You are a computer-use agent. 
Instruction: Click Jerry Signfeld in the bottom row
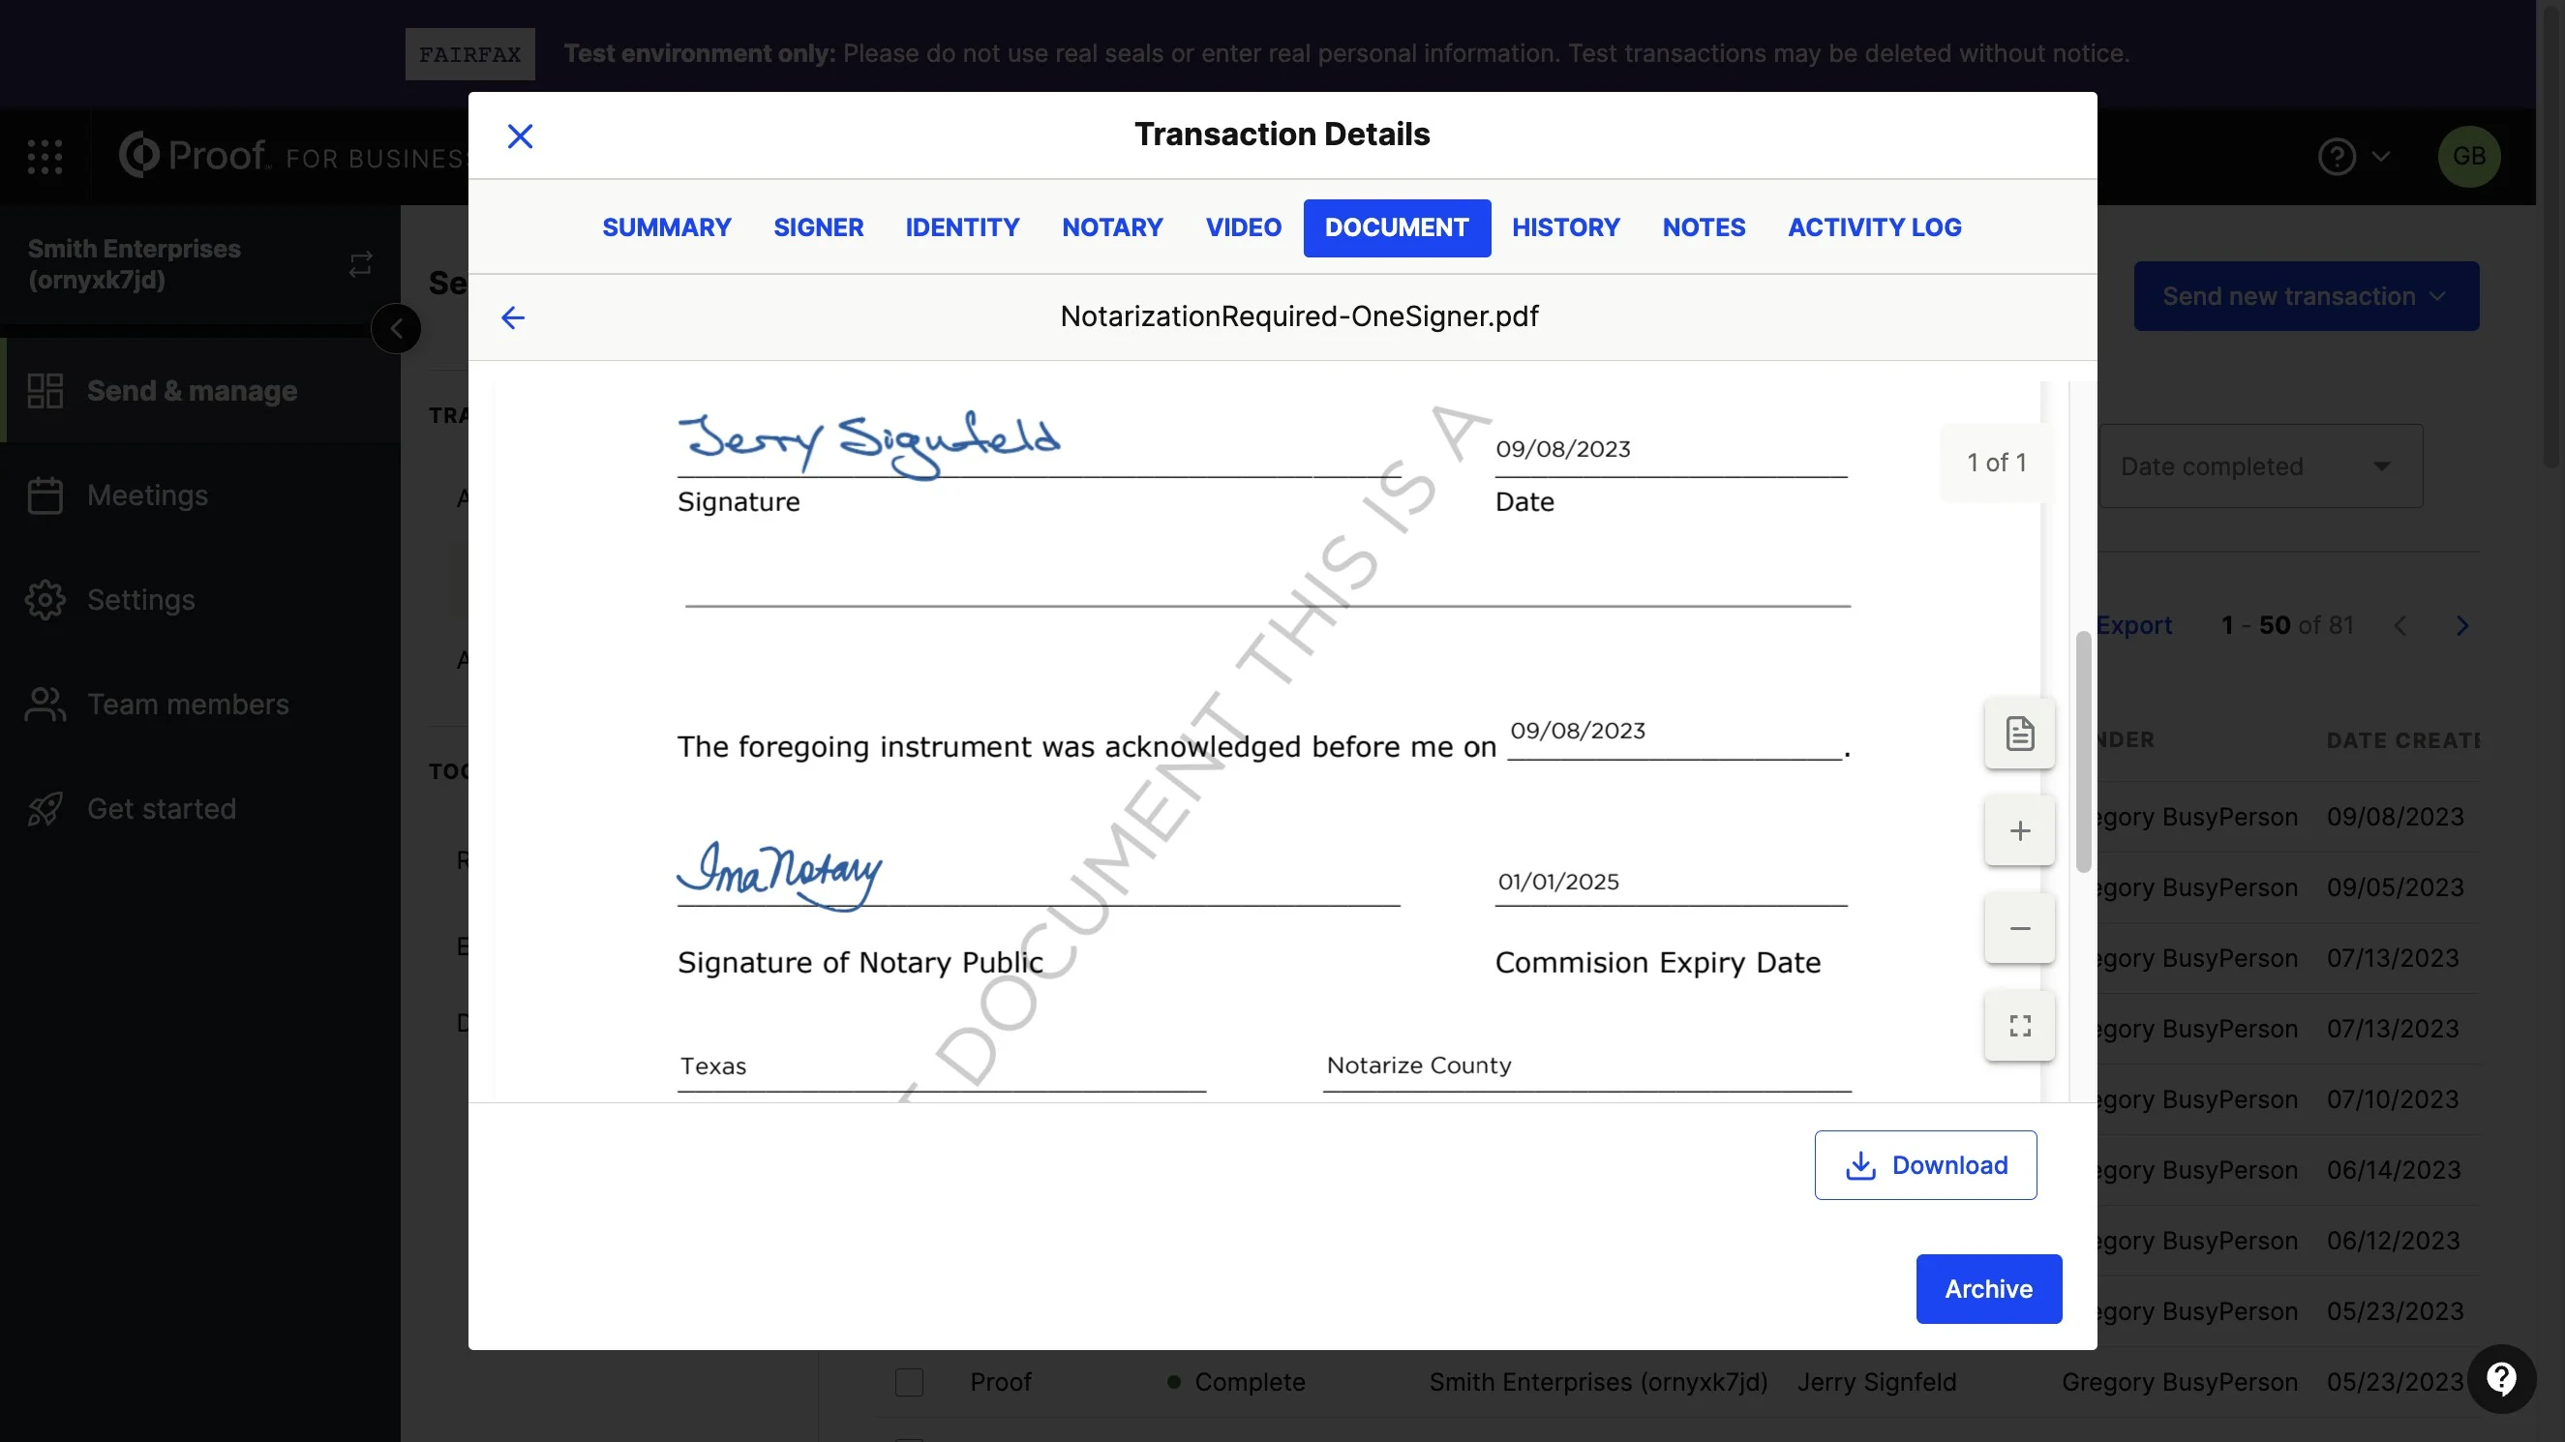(x=1876, y=1382)
